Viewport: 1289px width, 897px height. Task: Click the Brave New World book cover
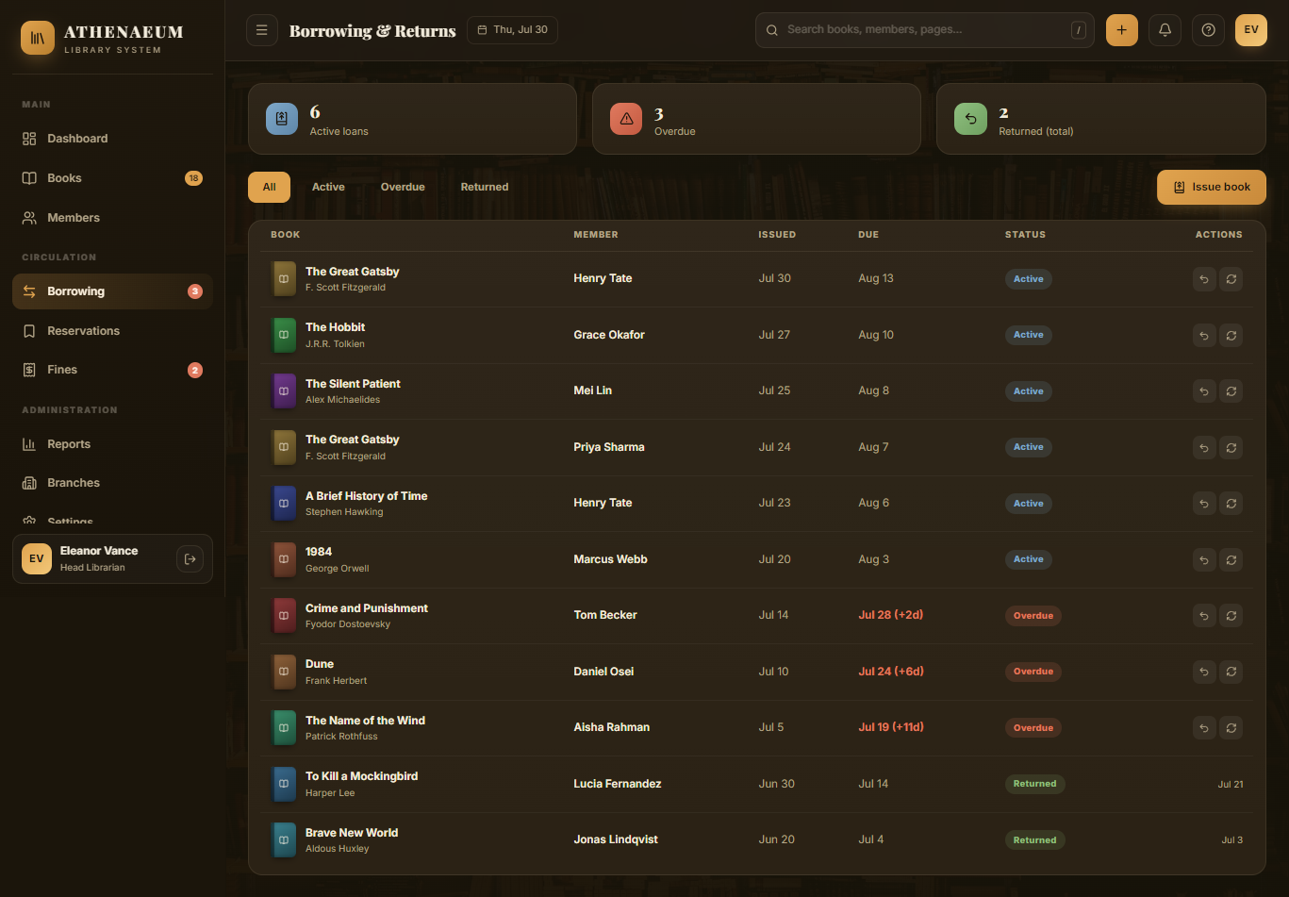283,840
